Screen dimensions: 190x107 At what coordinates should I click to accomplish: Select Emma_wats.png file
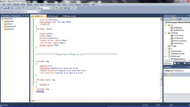coord(180,41)
